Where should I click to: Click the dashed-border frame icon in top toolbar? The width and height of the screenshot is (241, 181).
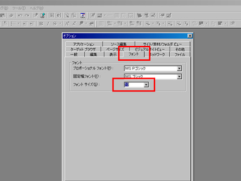[131, 16]
